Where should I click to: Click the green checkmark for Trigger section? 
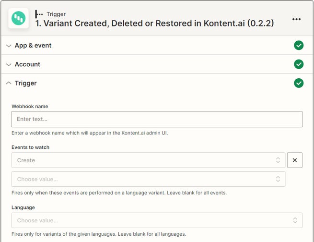click(299, 83)
